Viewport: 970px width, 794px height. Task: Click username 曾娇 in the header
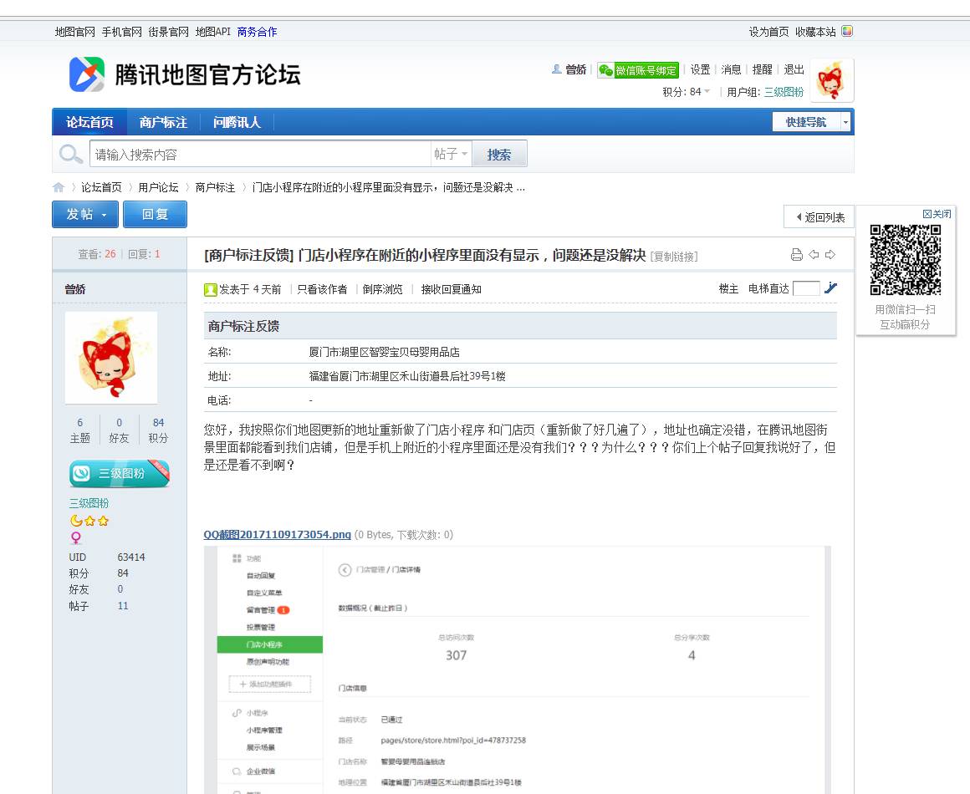(575, 70)
